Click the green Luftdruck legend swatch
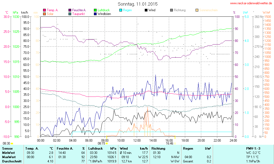This screenshot has height=164, width=274. coord(96,10)
